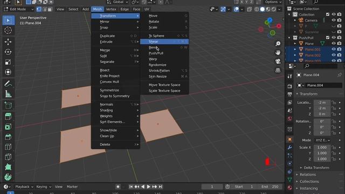Choose Push/Pull from Transform submenu

[x=164, y=53]
